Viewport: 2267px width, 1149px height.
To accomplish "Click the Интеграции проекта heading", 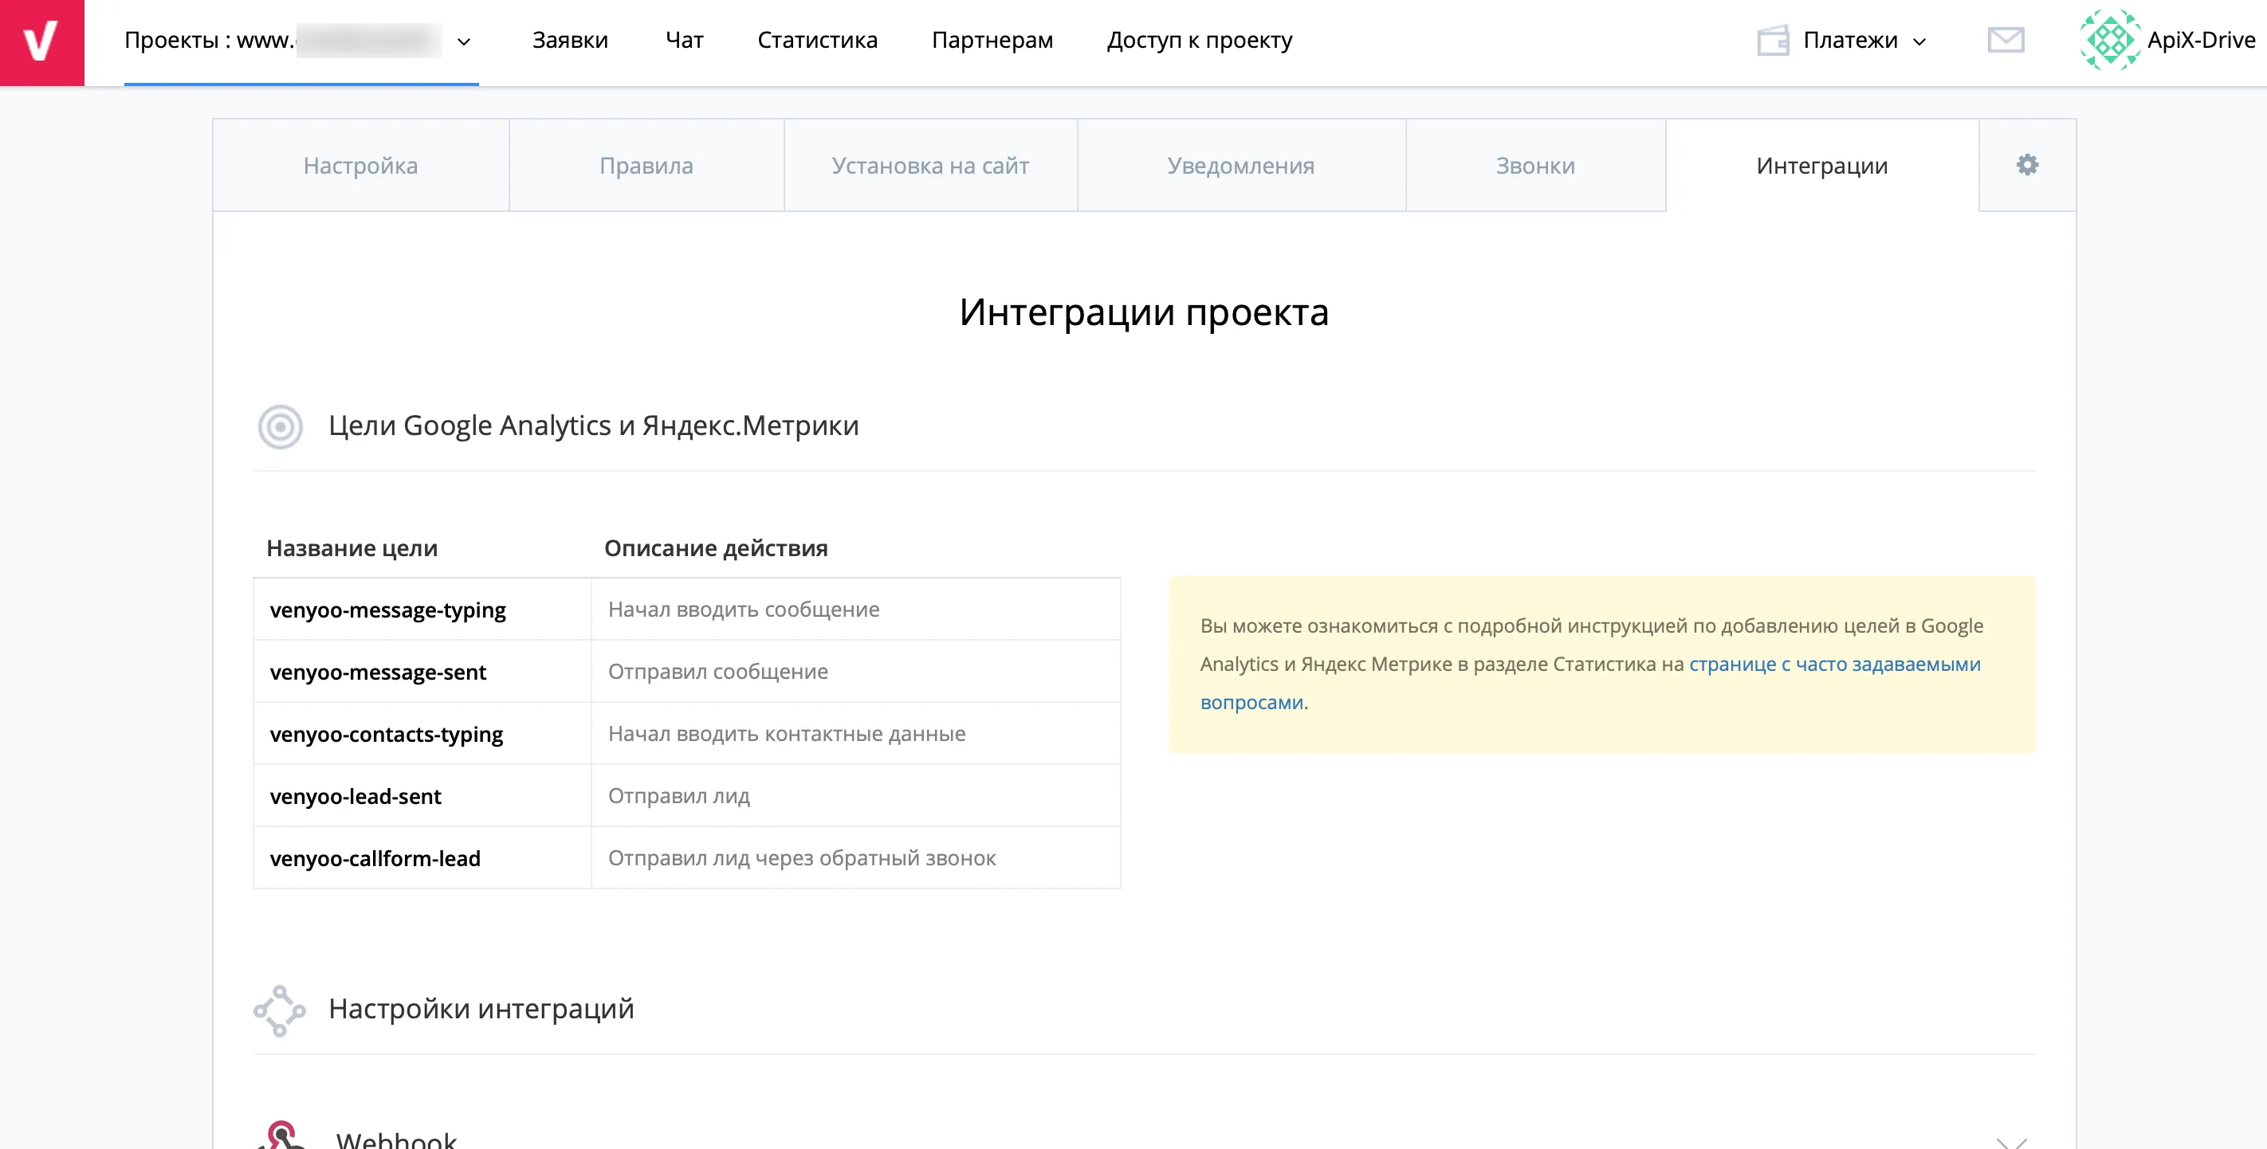I will (1143, 312).
